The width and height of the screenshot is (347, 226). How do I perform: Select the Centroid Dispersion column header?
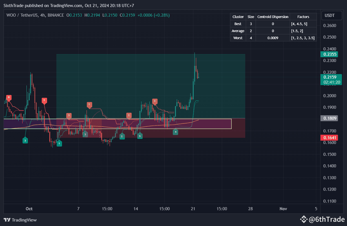click(273, 17)
